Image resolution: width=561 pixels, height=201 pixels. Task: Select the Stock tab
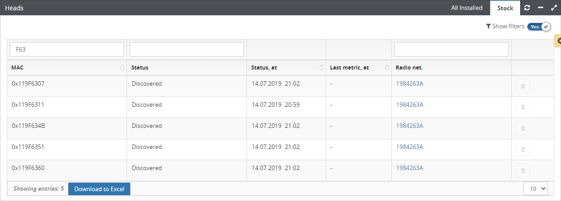click(x=505, y=8)
